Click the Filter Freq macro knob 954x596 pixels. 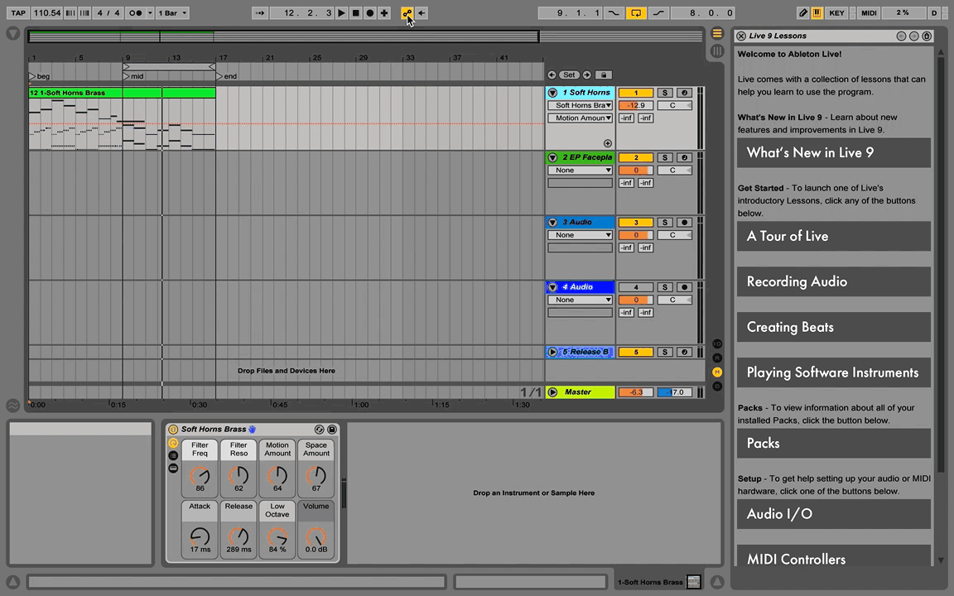[x=200, y=476]
